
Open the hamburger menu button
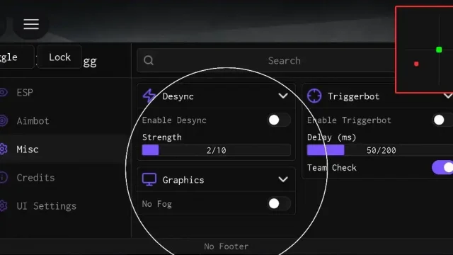point(31,24)
